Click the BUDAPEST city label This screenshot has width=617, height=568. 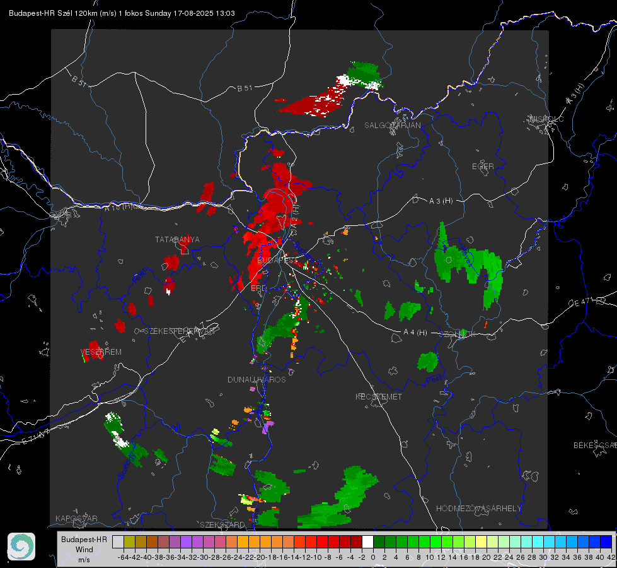277,260
